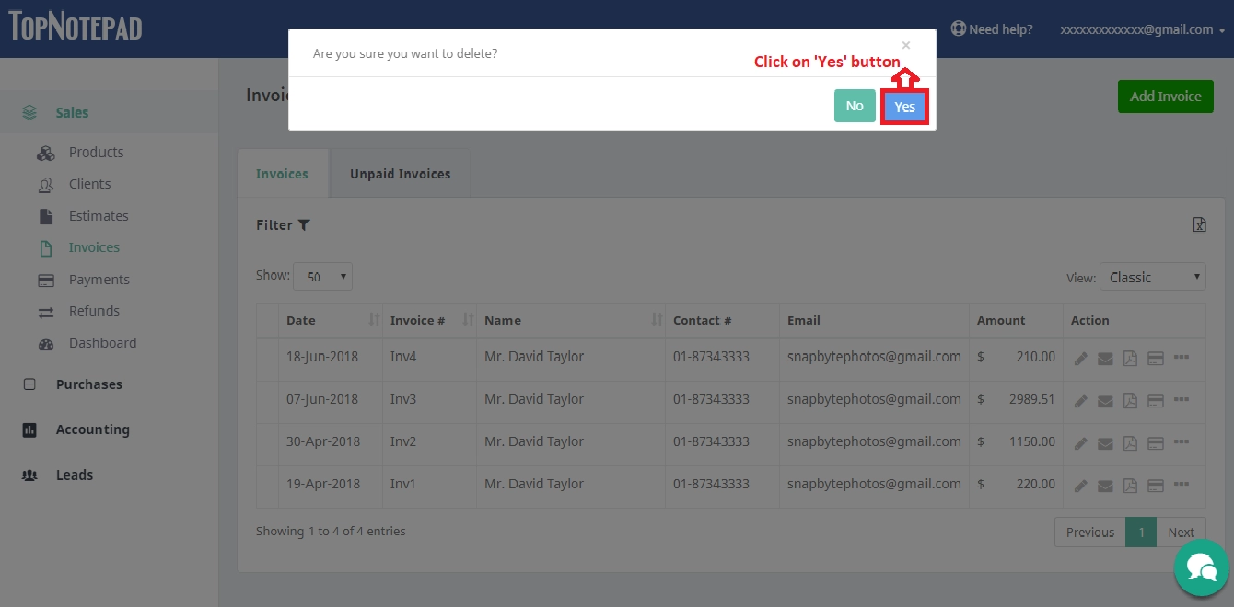Open the PDF icon for invoice Inv1
Viewport: 1234px width, 607px height.
click(x=1130, y=485)
